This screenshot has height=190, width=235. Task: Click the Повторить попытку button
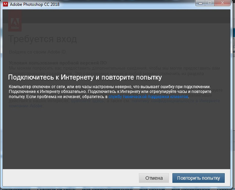tap(198, 178)
